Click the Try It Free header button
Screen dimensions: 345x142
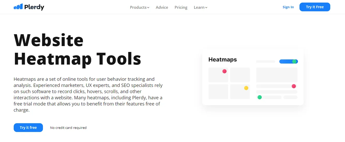point(315,7)
